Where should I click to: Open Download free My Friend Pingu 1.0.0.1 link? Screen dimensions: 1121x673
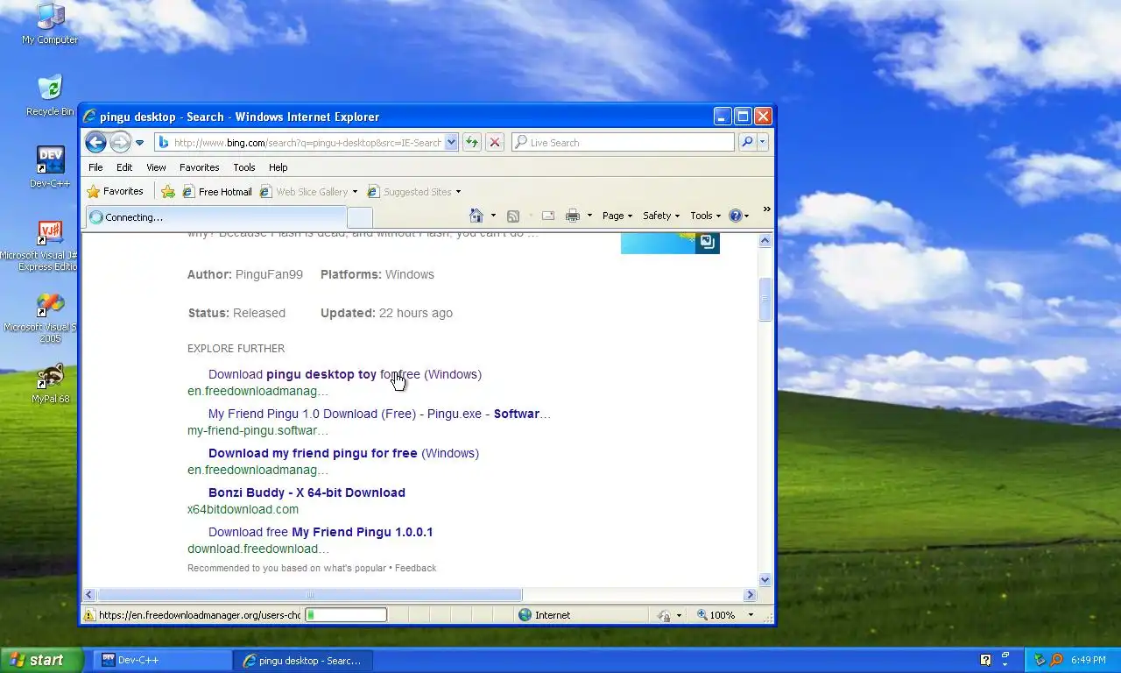click(x=321, y=532)
